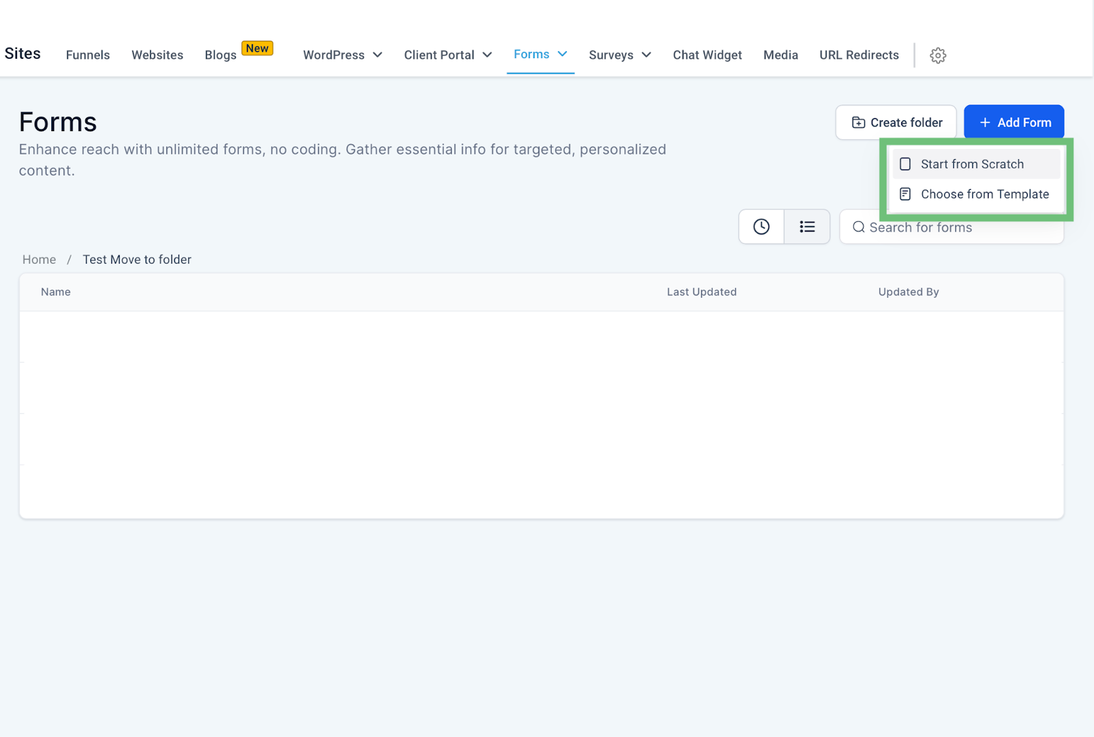Click the Updated By column header
The width and height of the screenshot is (1094, 737).
908,292
